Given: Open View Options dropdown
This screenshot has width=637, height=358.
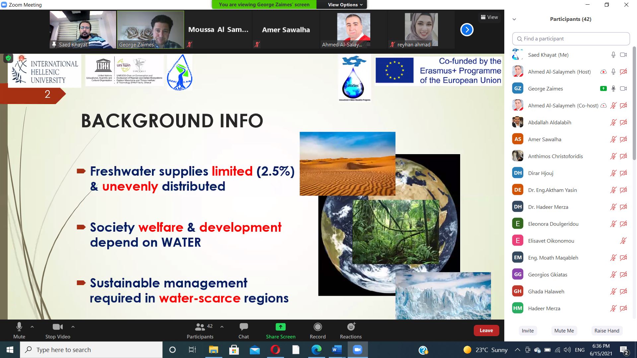Looking at the screenshot, I should [345, 5].
